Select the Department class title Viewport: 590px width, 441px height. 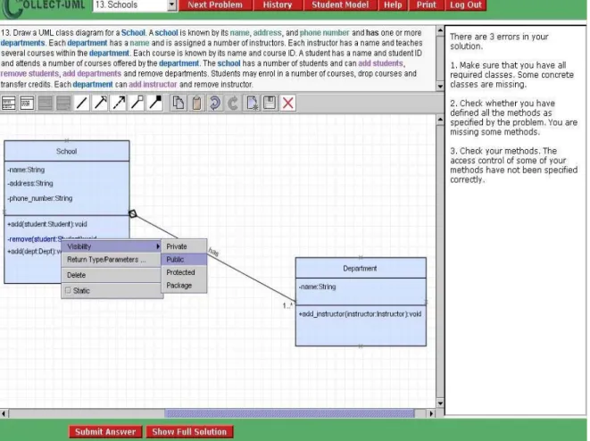360,269
